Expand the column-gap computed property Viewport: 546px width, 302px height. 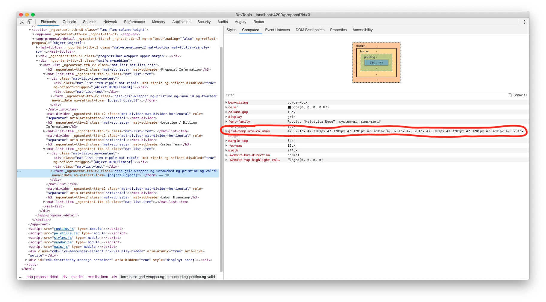point(226,112)
